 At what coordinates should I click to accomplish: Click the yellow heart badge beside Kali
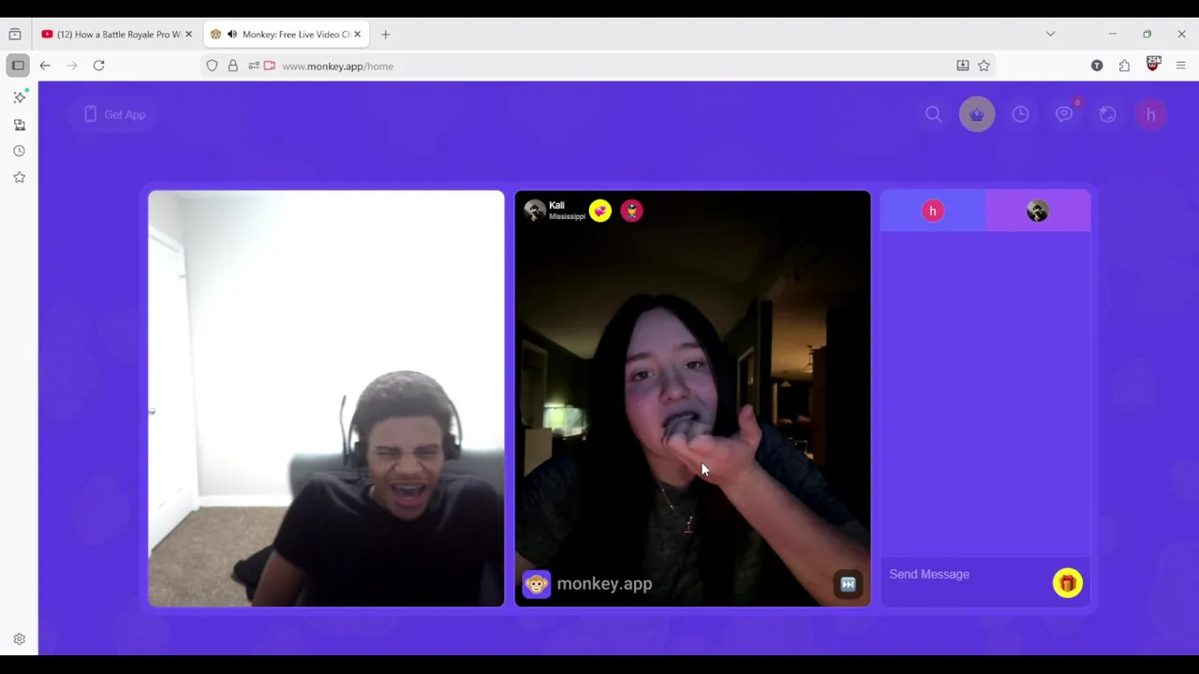[x=599, y=211]
